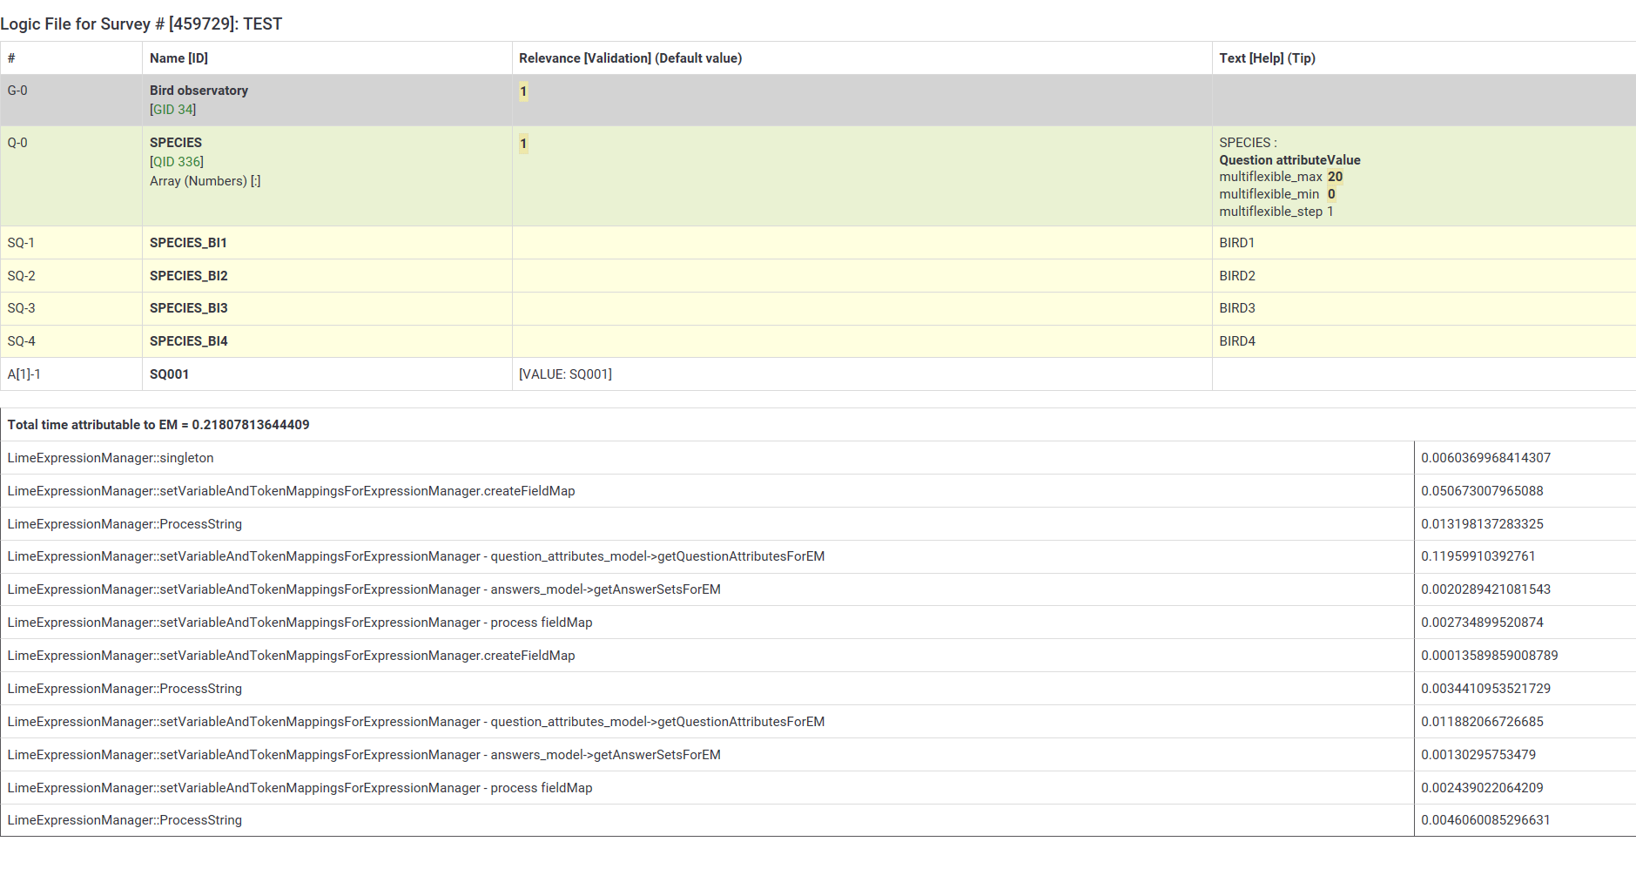The width and height of the screenshot is (1636, 882).
Task: Select the SPECIES_BI1 subquestion name
Action: 188,243
